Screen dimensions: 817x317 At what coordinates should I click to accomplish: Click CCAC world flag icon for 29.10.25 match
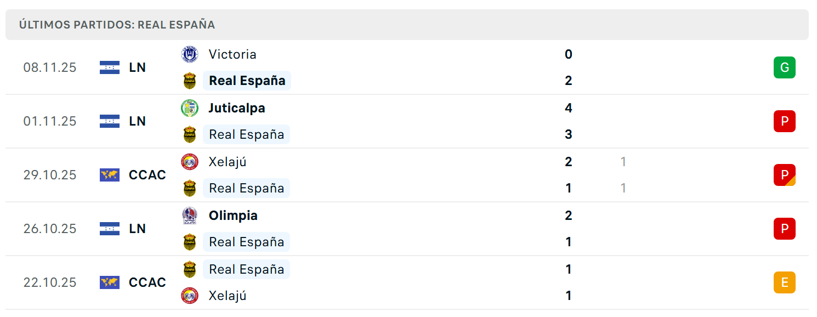click(110, 175)
